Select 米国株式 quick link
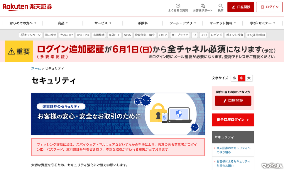284x170 pixels. [x=99, y=35]
